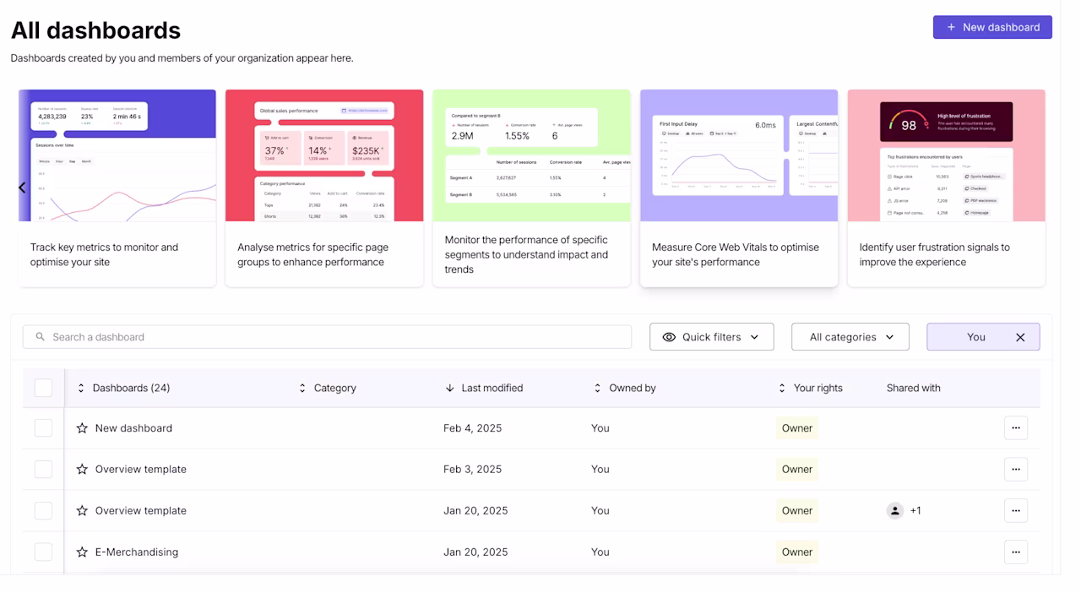Open the E-Merchandising dashboard name

pyautogui.click(x=137, y=552)
